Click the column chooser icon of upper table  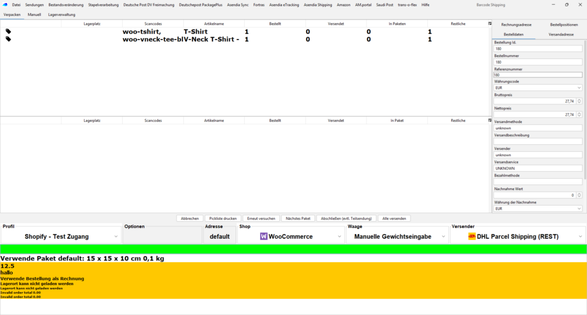point(490,23)
